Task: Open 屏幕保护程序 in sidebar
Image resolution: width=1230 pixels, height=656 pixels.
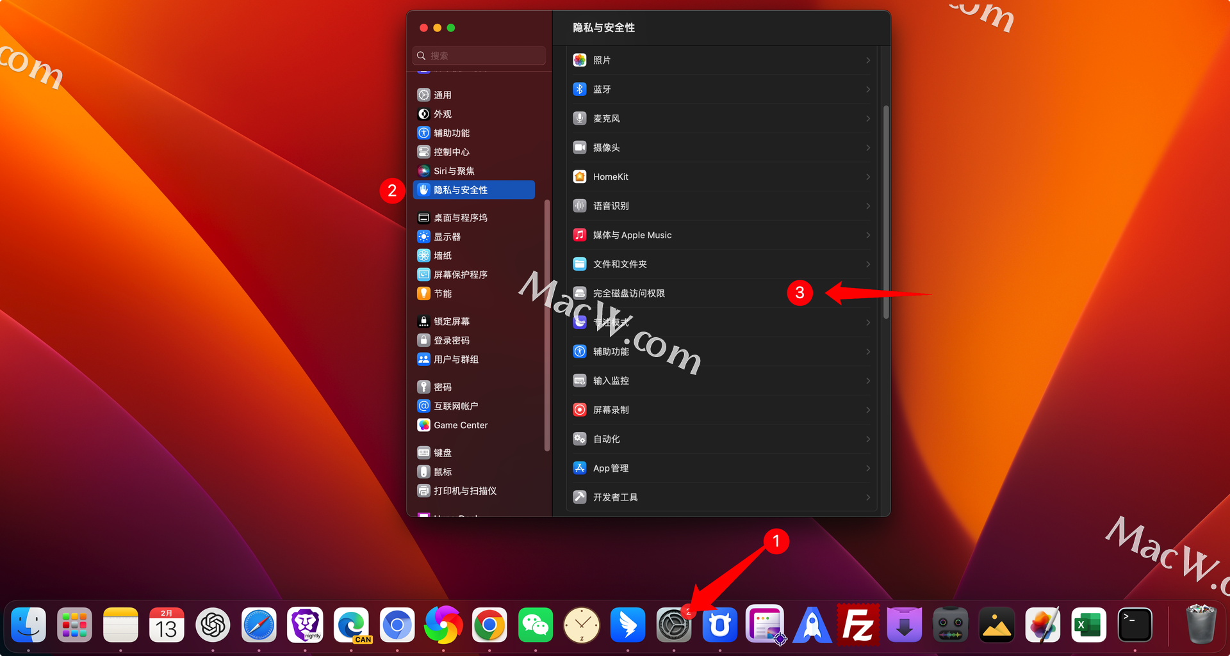Action: click(x=474, y=275)
